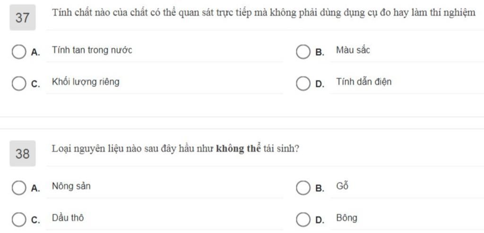Click the 'Màu sắc' answer text
The image size is (484, 233).
tap(353, 50)
